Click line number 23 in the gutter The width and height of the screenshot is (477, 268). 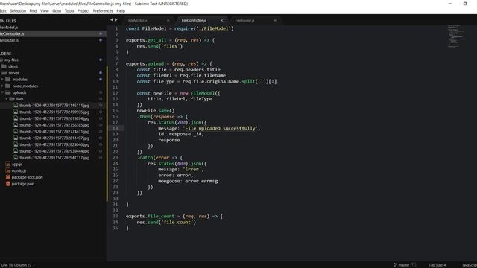[x=116, y=158]
